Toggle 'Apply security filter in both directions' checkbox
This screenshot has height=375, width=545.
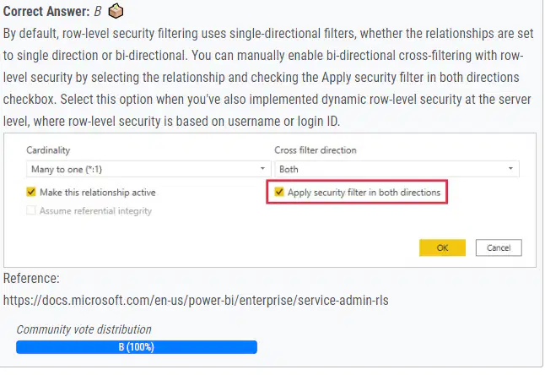point(278,192)
